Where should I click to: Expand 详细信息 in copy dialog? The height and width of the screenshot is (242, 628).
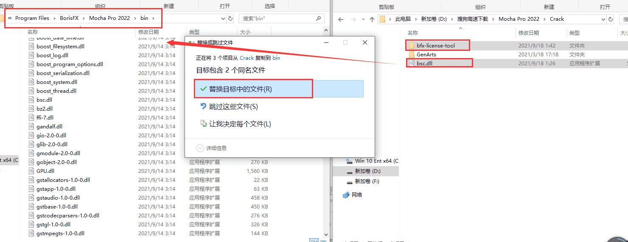pyautogui.click(x=211, y=148)
